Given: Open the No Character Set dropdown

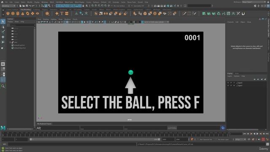Looking at the screenshot, I should [206, 139].
